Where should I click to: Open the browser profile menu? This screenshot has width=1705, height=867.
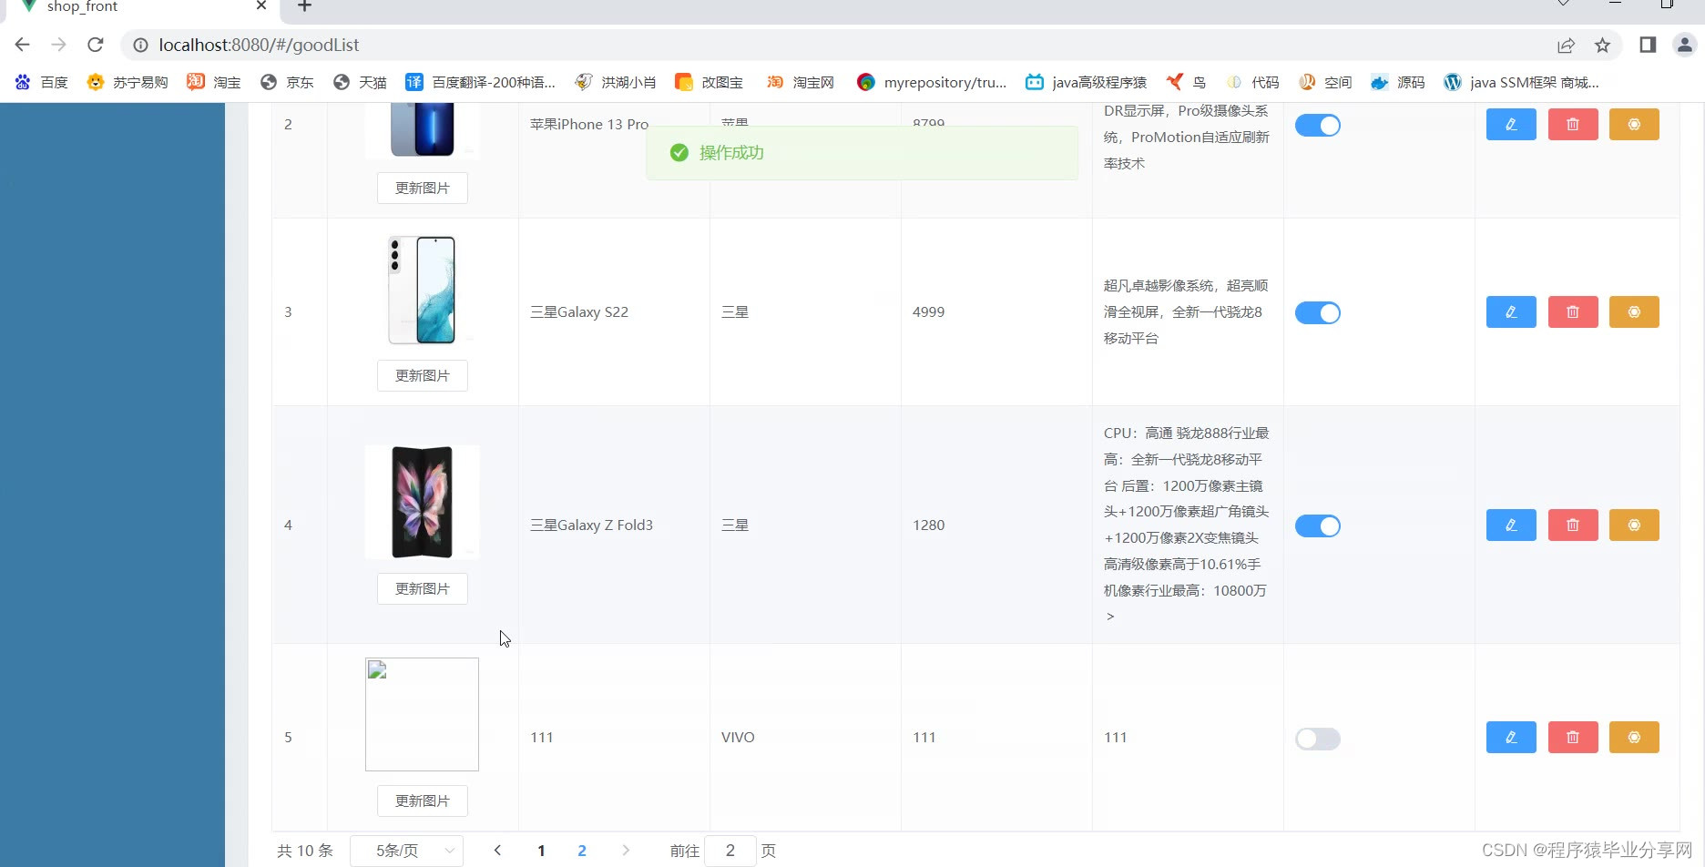(1685, 45)
